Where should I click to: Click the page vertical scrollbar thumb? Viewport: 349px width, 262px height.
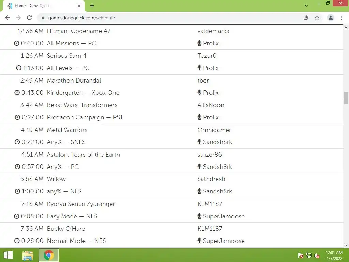[x=346, y=98]
